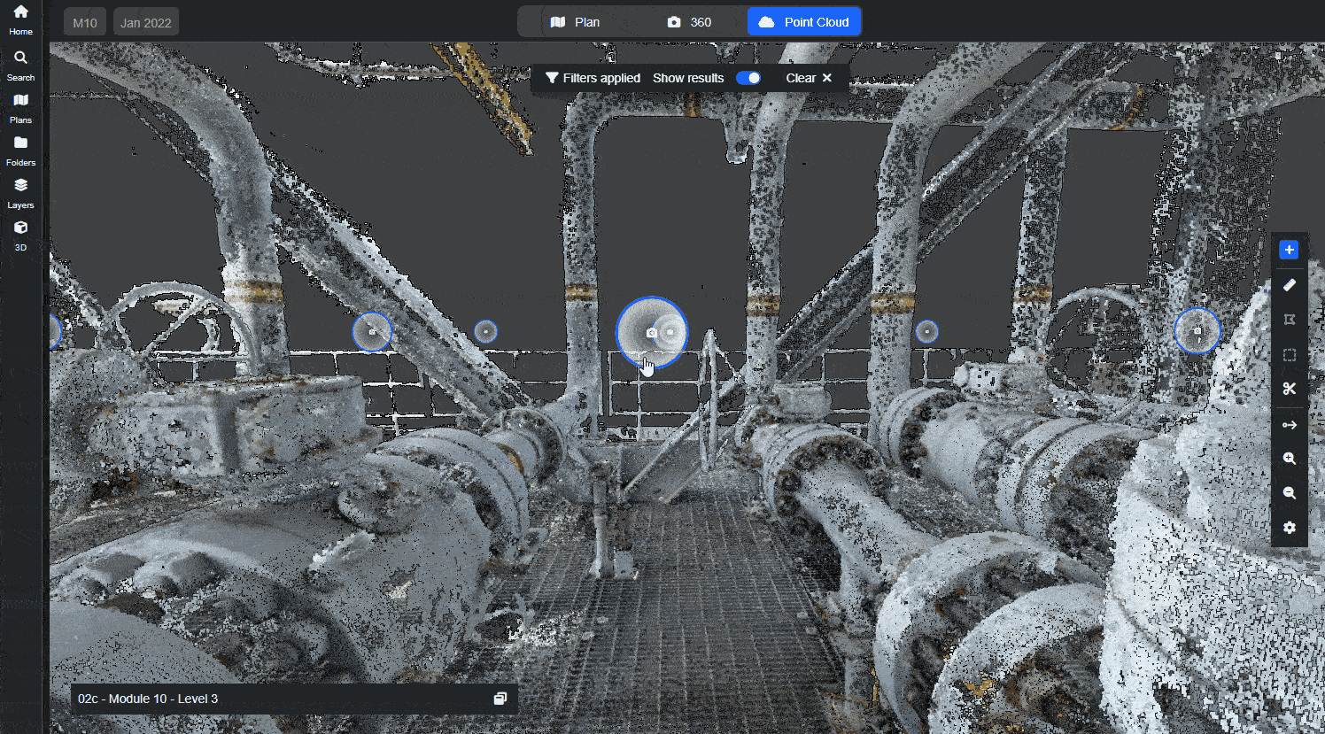Open the Jan 2022 date selector

pyautogui.click(x=146, y=22)
